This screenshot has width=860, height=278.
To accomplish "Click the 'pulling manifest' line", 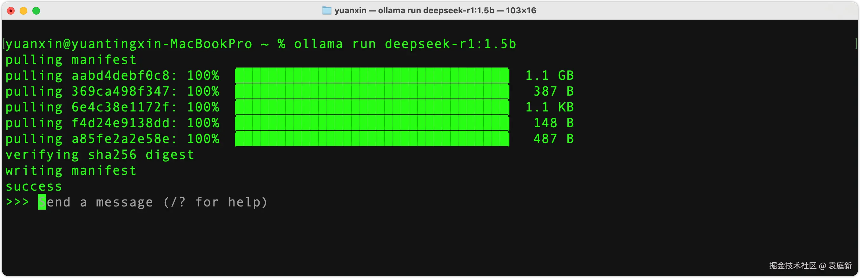I will [71, 60].
